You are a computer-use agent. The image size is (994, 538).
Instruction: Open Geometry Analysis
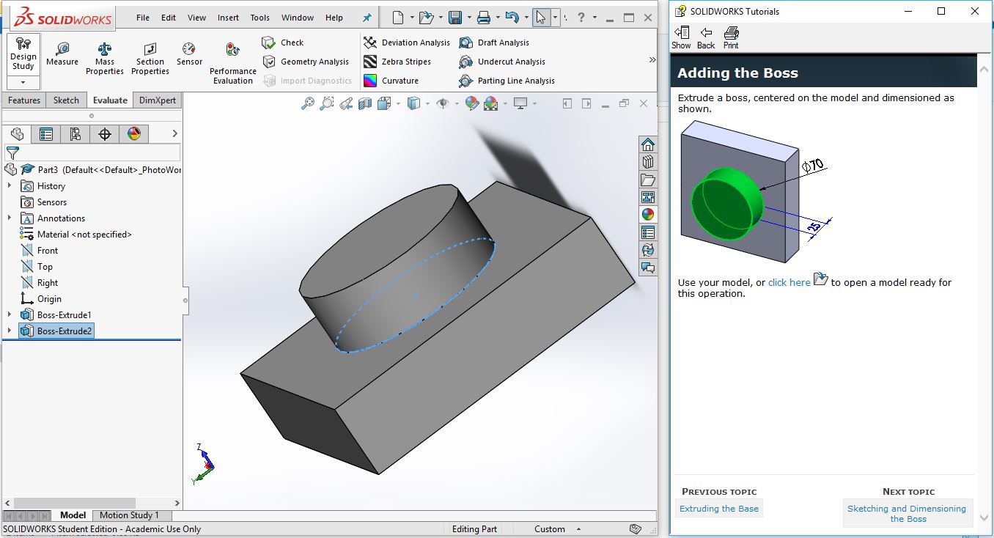click(306, 62)
